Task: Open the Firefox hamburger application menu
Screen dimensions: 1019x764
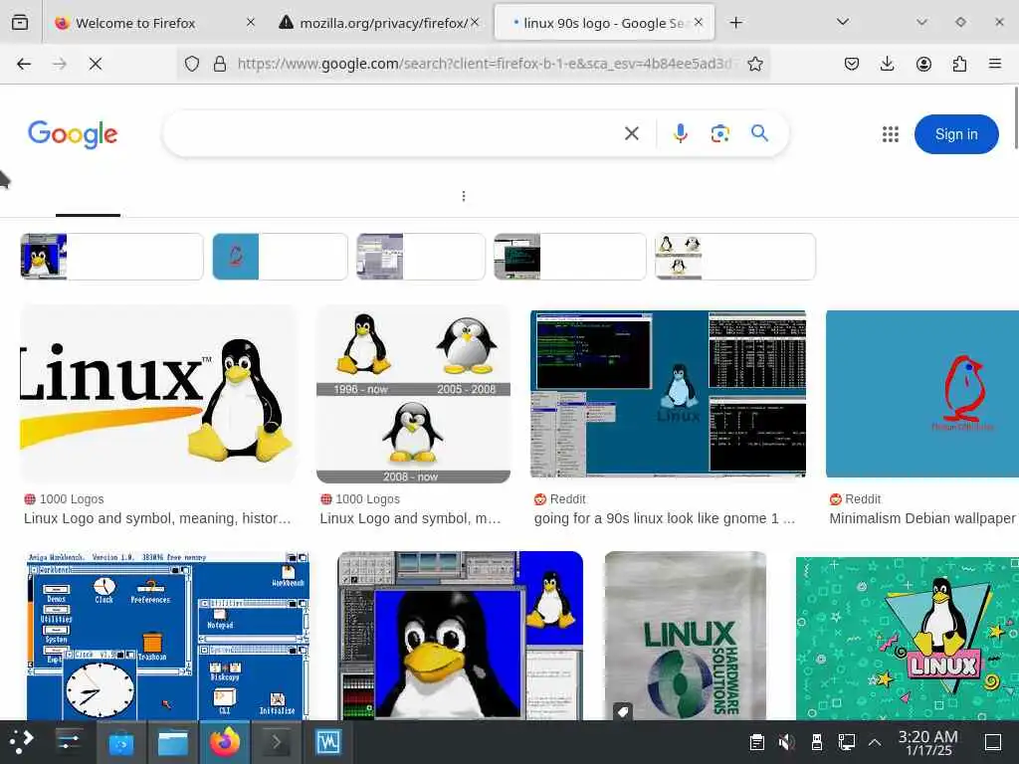Action: pos(995,64)
